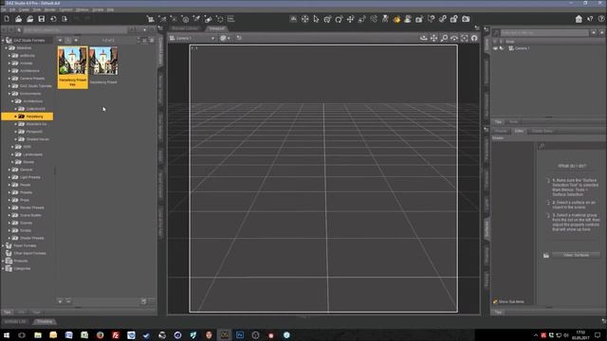Toggle the Show Sub Items checkbox
This screenshot has width=607, height=341.
(x=495, y=301)
